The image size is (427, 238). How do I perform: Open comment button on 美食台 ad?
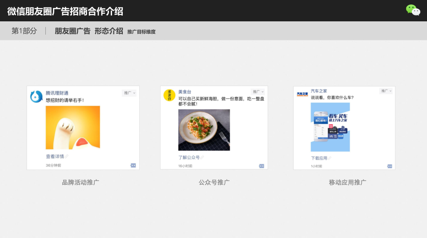click(262, 166)
